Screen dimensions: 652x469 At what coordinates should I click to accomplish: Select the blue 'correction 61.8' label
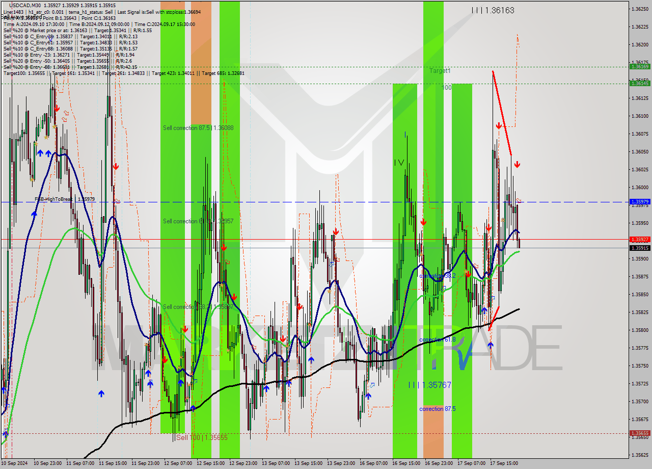tap(437, 340)
